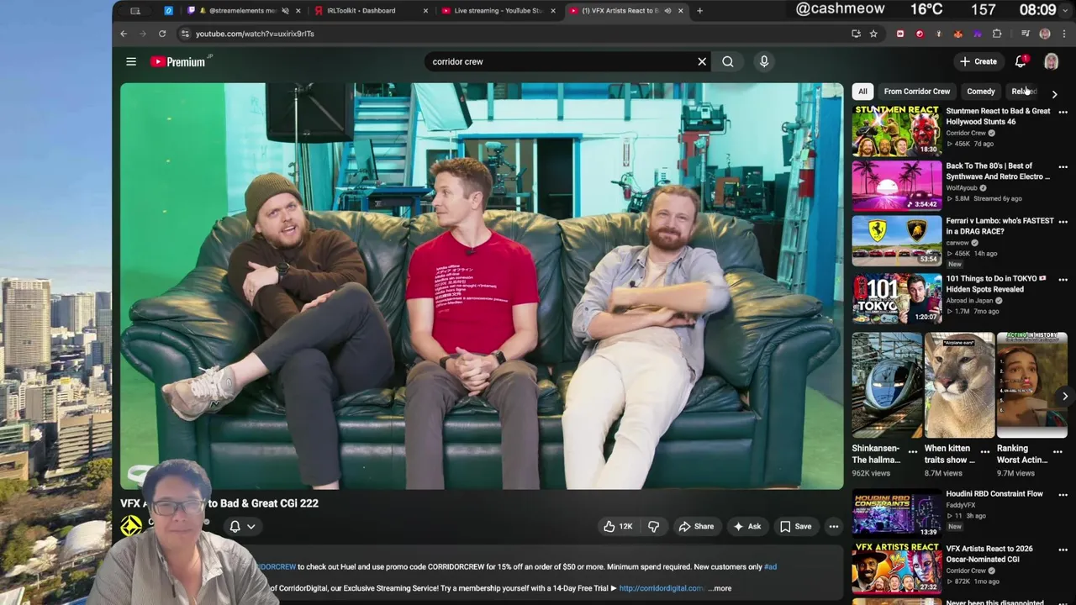Image resolution: width=1076 pixels, height=605 pixels.
Task: Open subscription notification bell dropdown
Action: coord(242,526)
